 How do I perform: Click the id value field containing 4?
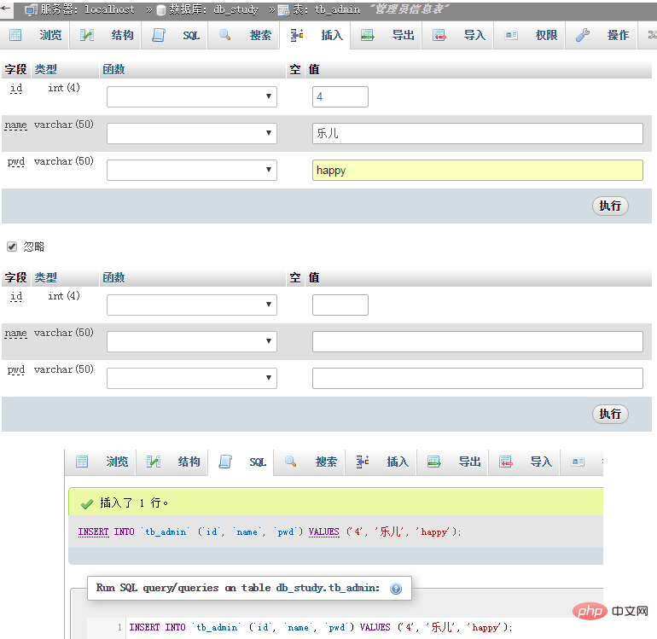pyautogui.click(x=340, y=96)
